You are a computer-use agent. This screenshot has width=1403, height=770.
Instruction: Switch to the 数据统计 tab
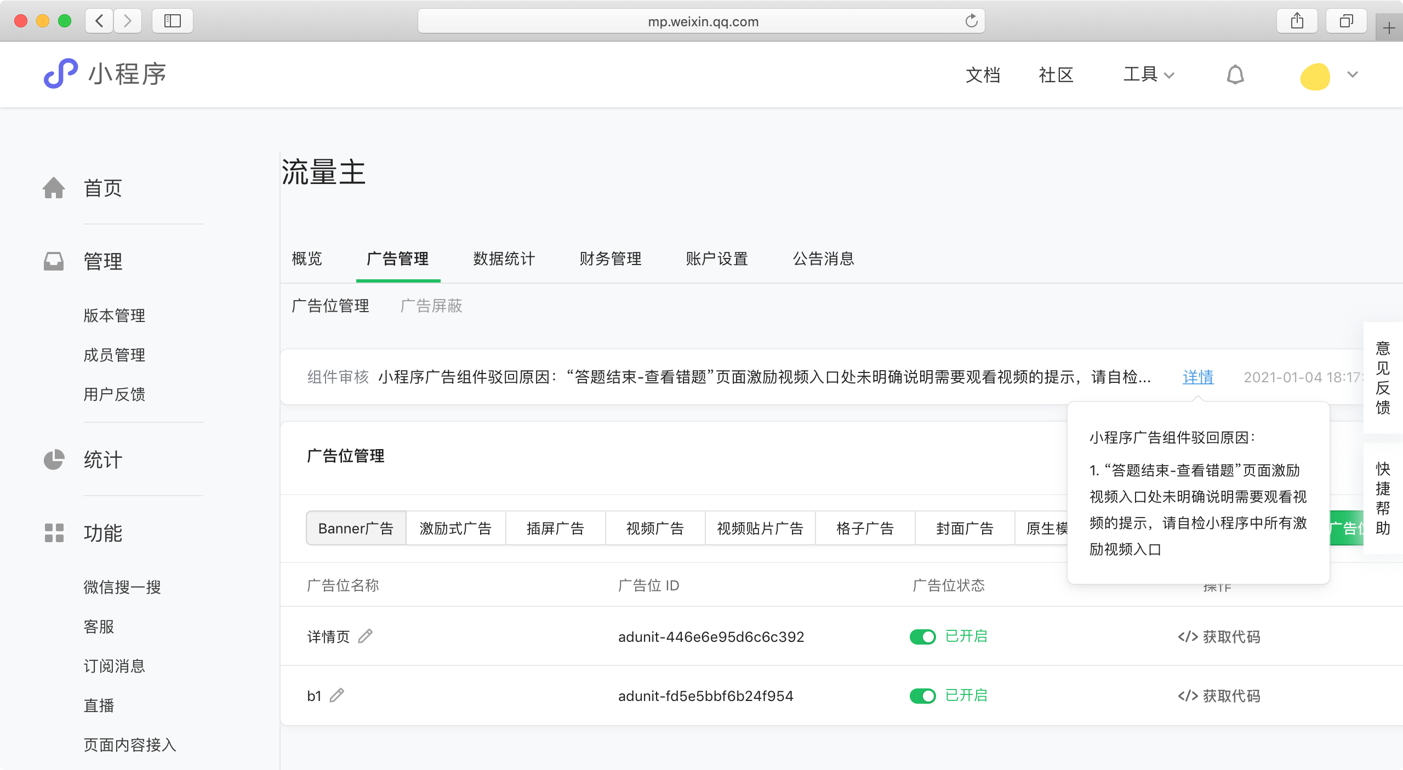pos(504,258)
